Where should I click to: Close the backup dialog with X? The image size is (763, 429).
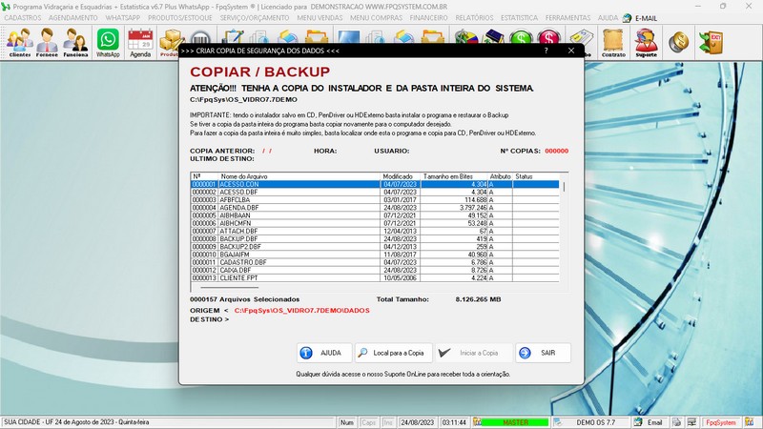click(x=571, y=51)
